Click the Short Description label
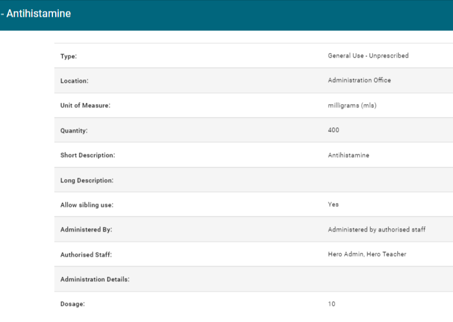Screen dimensions: 453x322 [x=87, y=156]
